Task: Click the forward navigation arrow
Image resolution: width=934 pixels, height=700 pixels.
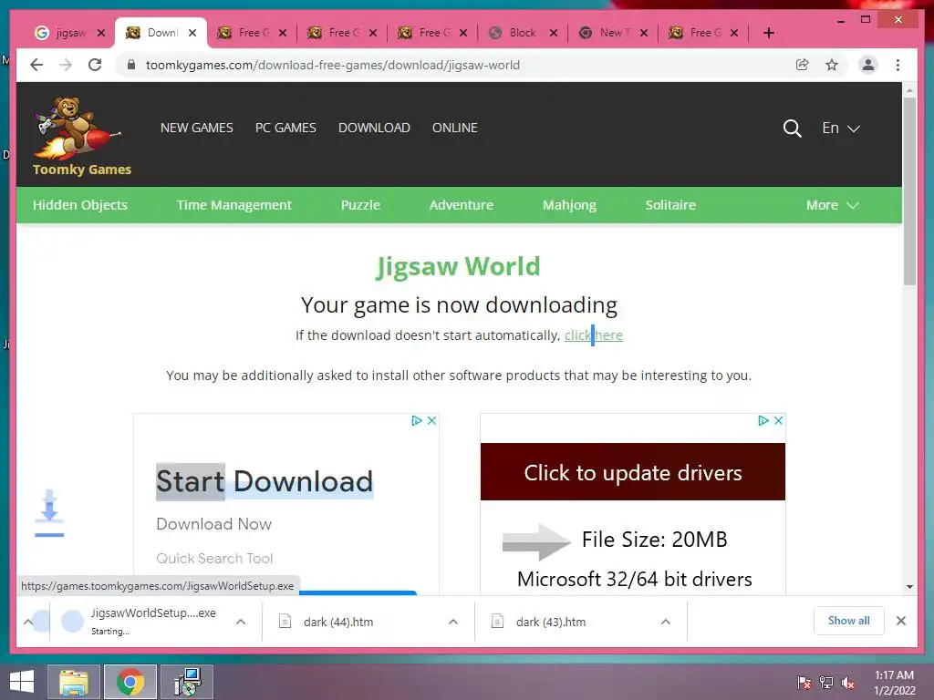Action: (66, 65)
